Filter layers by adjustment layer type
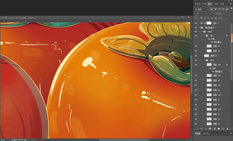The image size is (233, 141). point(215,9)
